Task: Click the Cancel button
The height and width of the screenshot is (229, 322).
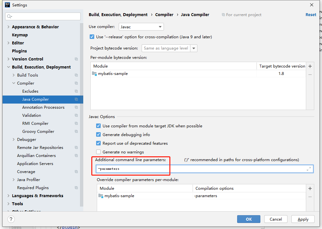Action: 276,219
